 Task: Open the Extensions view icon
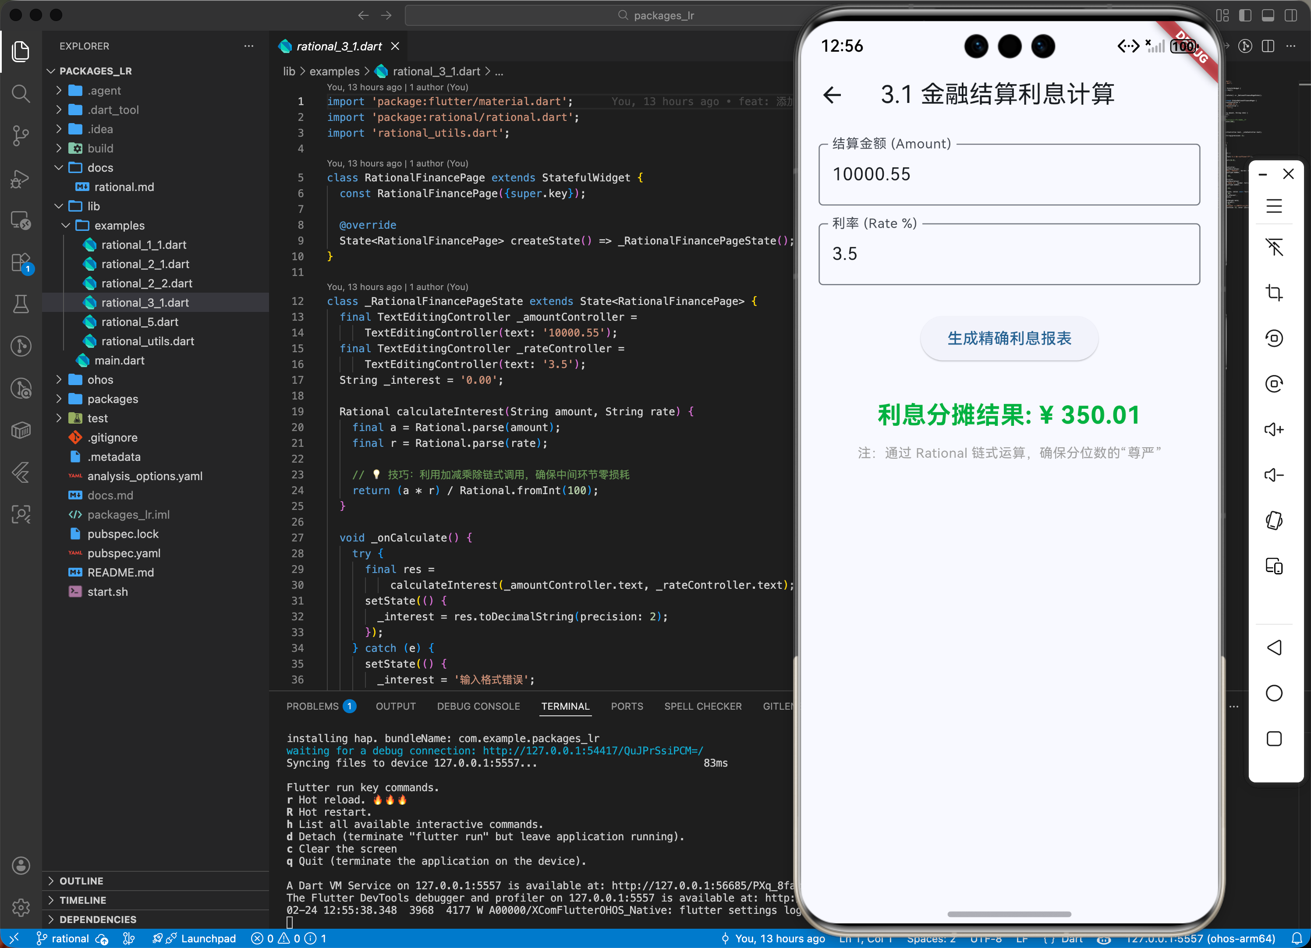pos(21,263)
